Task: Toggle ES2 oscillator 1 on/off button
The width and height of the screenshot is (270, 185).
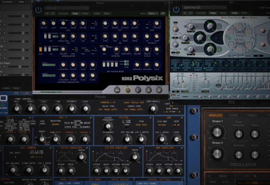Action: pyautogui.click(x=219, y=27)
